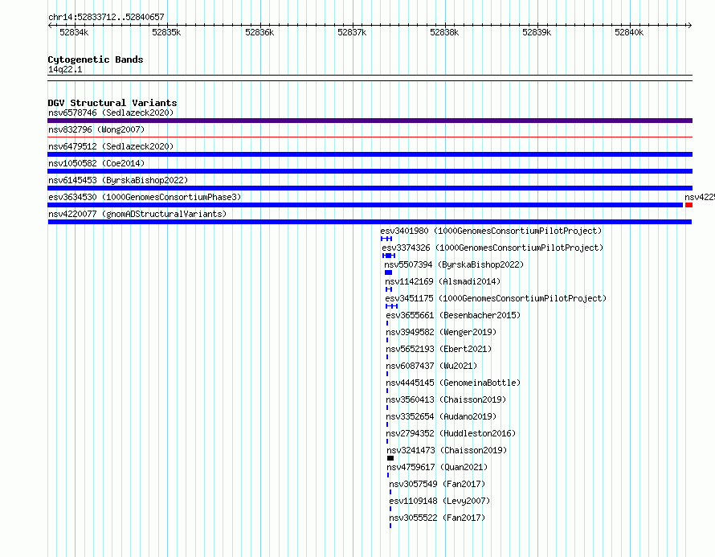Viewport: 715px width, 557px height.
Task: Click nsv6087437 (Wu2021) label
Action: click(432, 366)
